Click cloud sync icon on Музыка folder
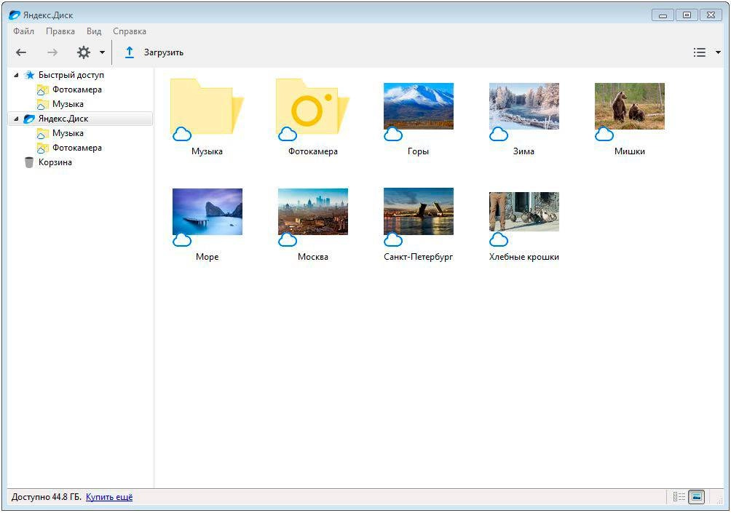Image resolution: width=731 pixels, height=513 pixels. (182, 134)
